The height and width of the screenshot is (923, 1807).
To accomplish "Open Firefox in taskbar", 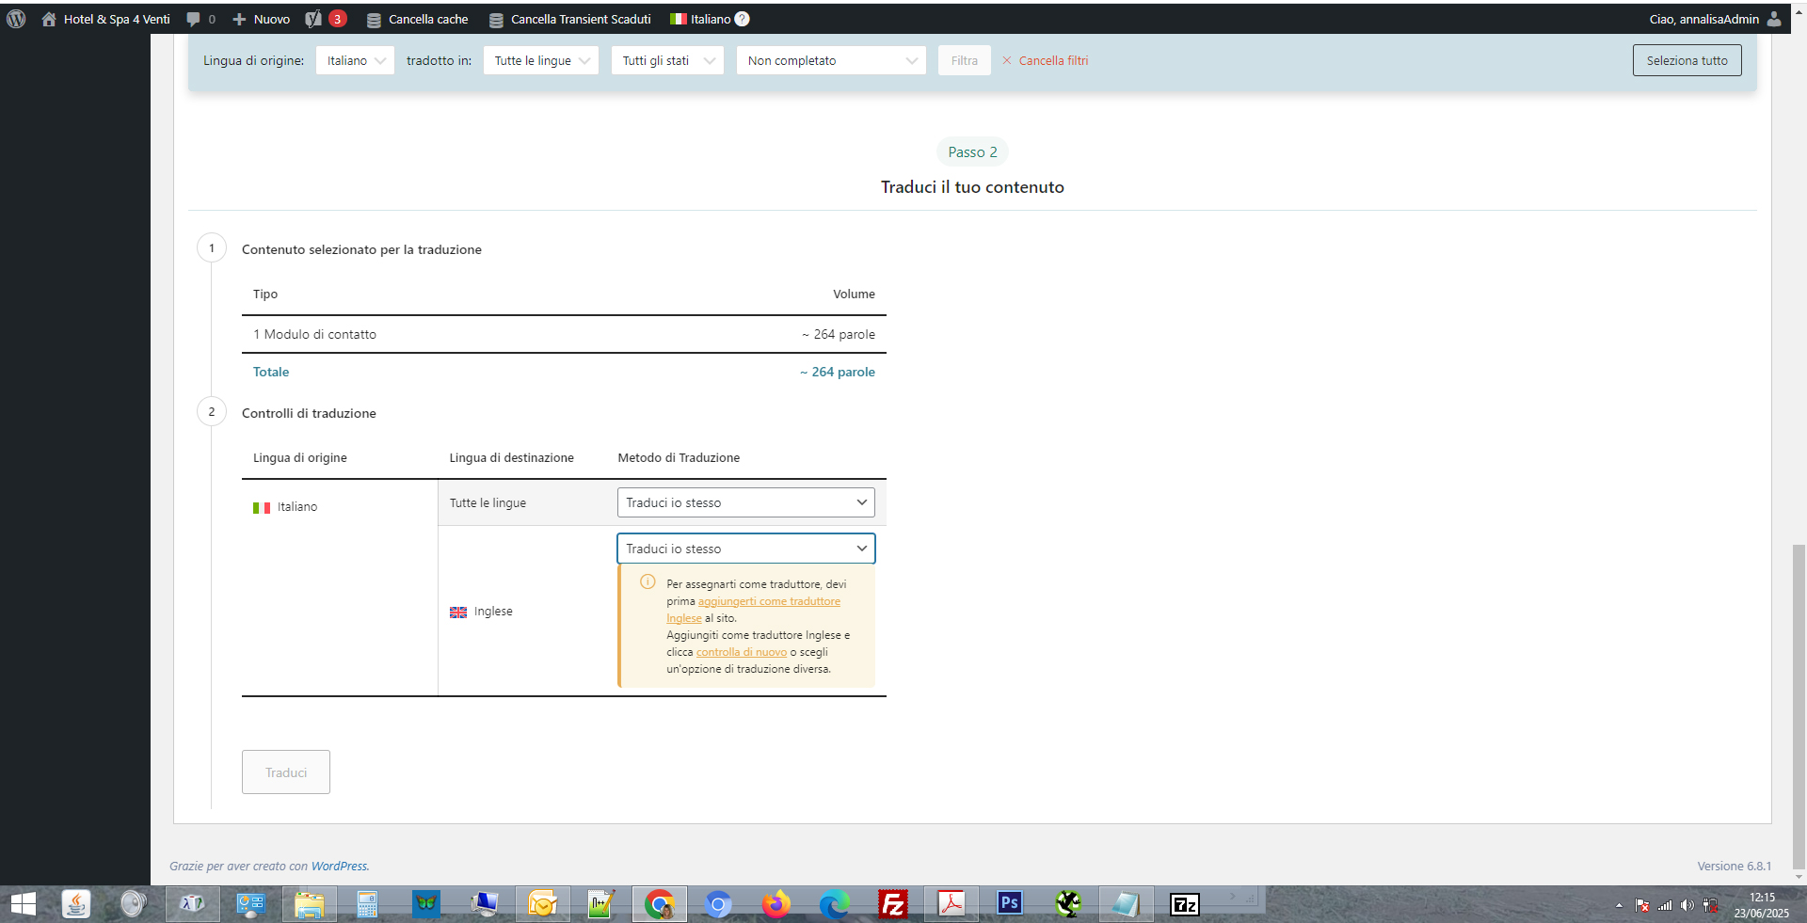I will [x=776, y=904].
